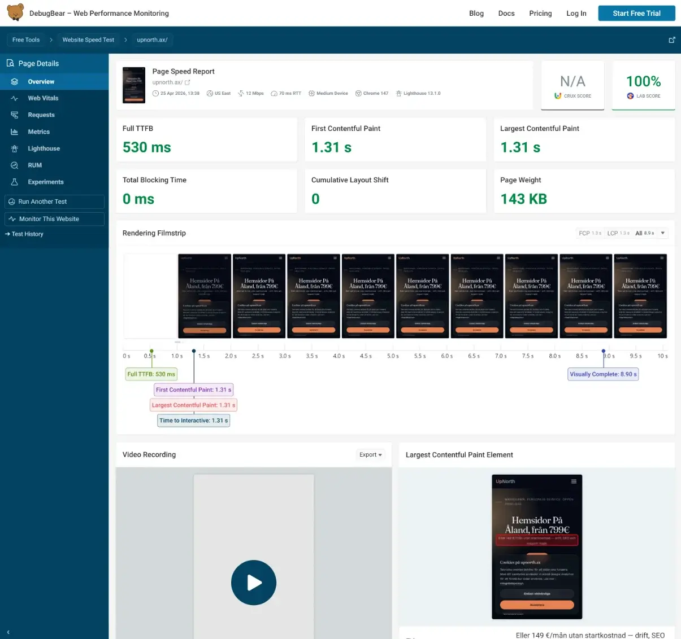Click the Lighthouse 13.1.0 version icon
The height and width of the screenshot is (639, 681).
pos(398,94)
